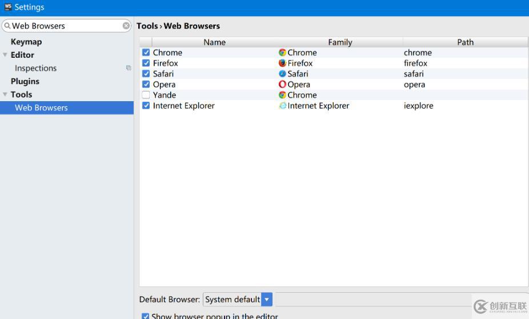The width and height of the screenshot is (529, 319).
Task: Click Opera text in Family column
Action: (x=299, y=85)
